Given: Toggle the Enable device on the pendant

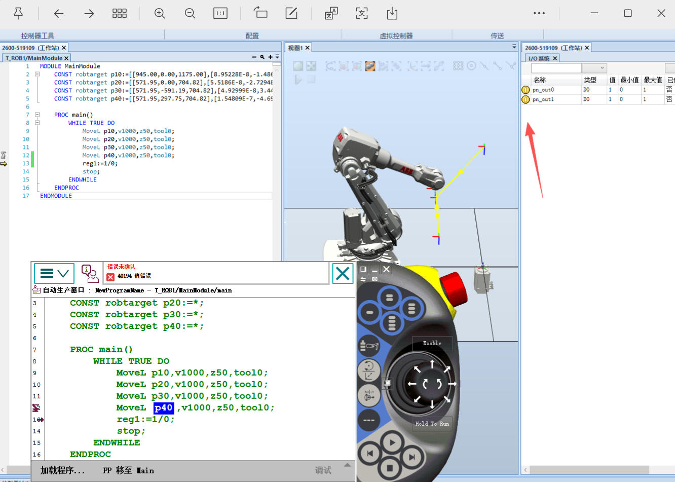Looking at the screenshot, I should (432, 343).
